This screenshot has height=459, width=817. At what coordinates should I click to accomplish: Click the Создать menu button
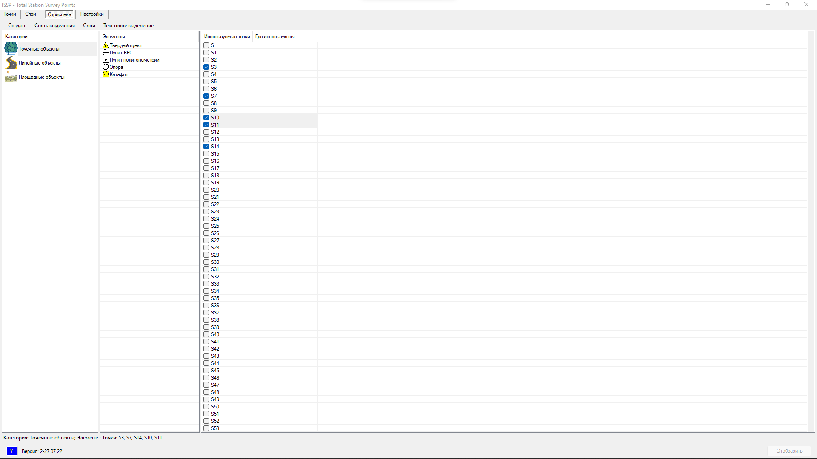pyautogui.click(x=17, y=25)
